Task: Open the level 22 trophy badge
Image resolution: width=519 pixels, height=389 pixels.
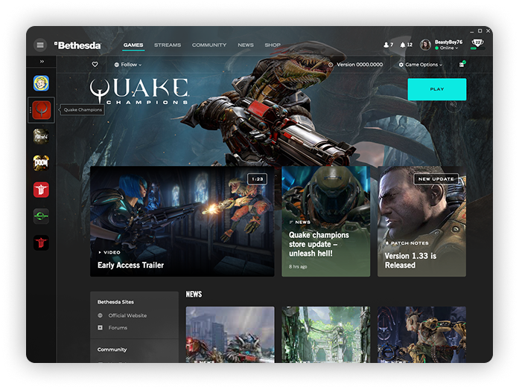Action: point(477,42)
